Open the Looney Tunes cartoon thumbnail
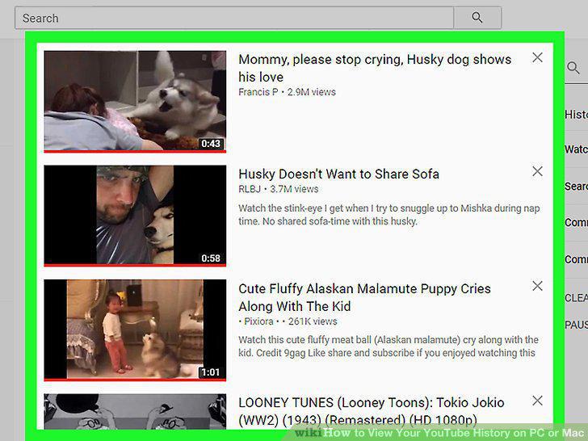 [x=135, y=411]
